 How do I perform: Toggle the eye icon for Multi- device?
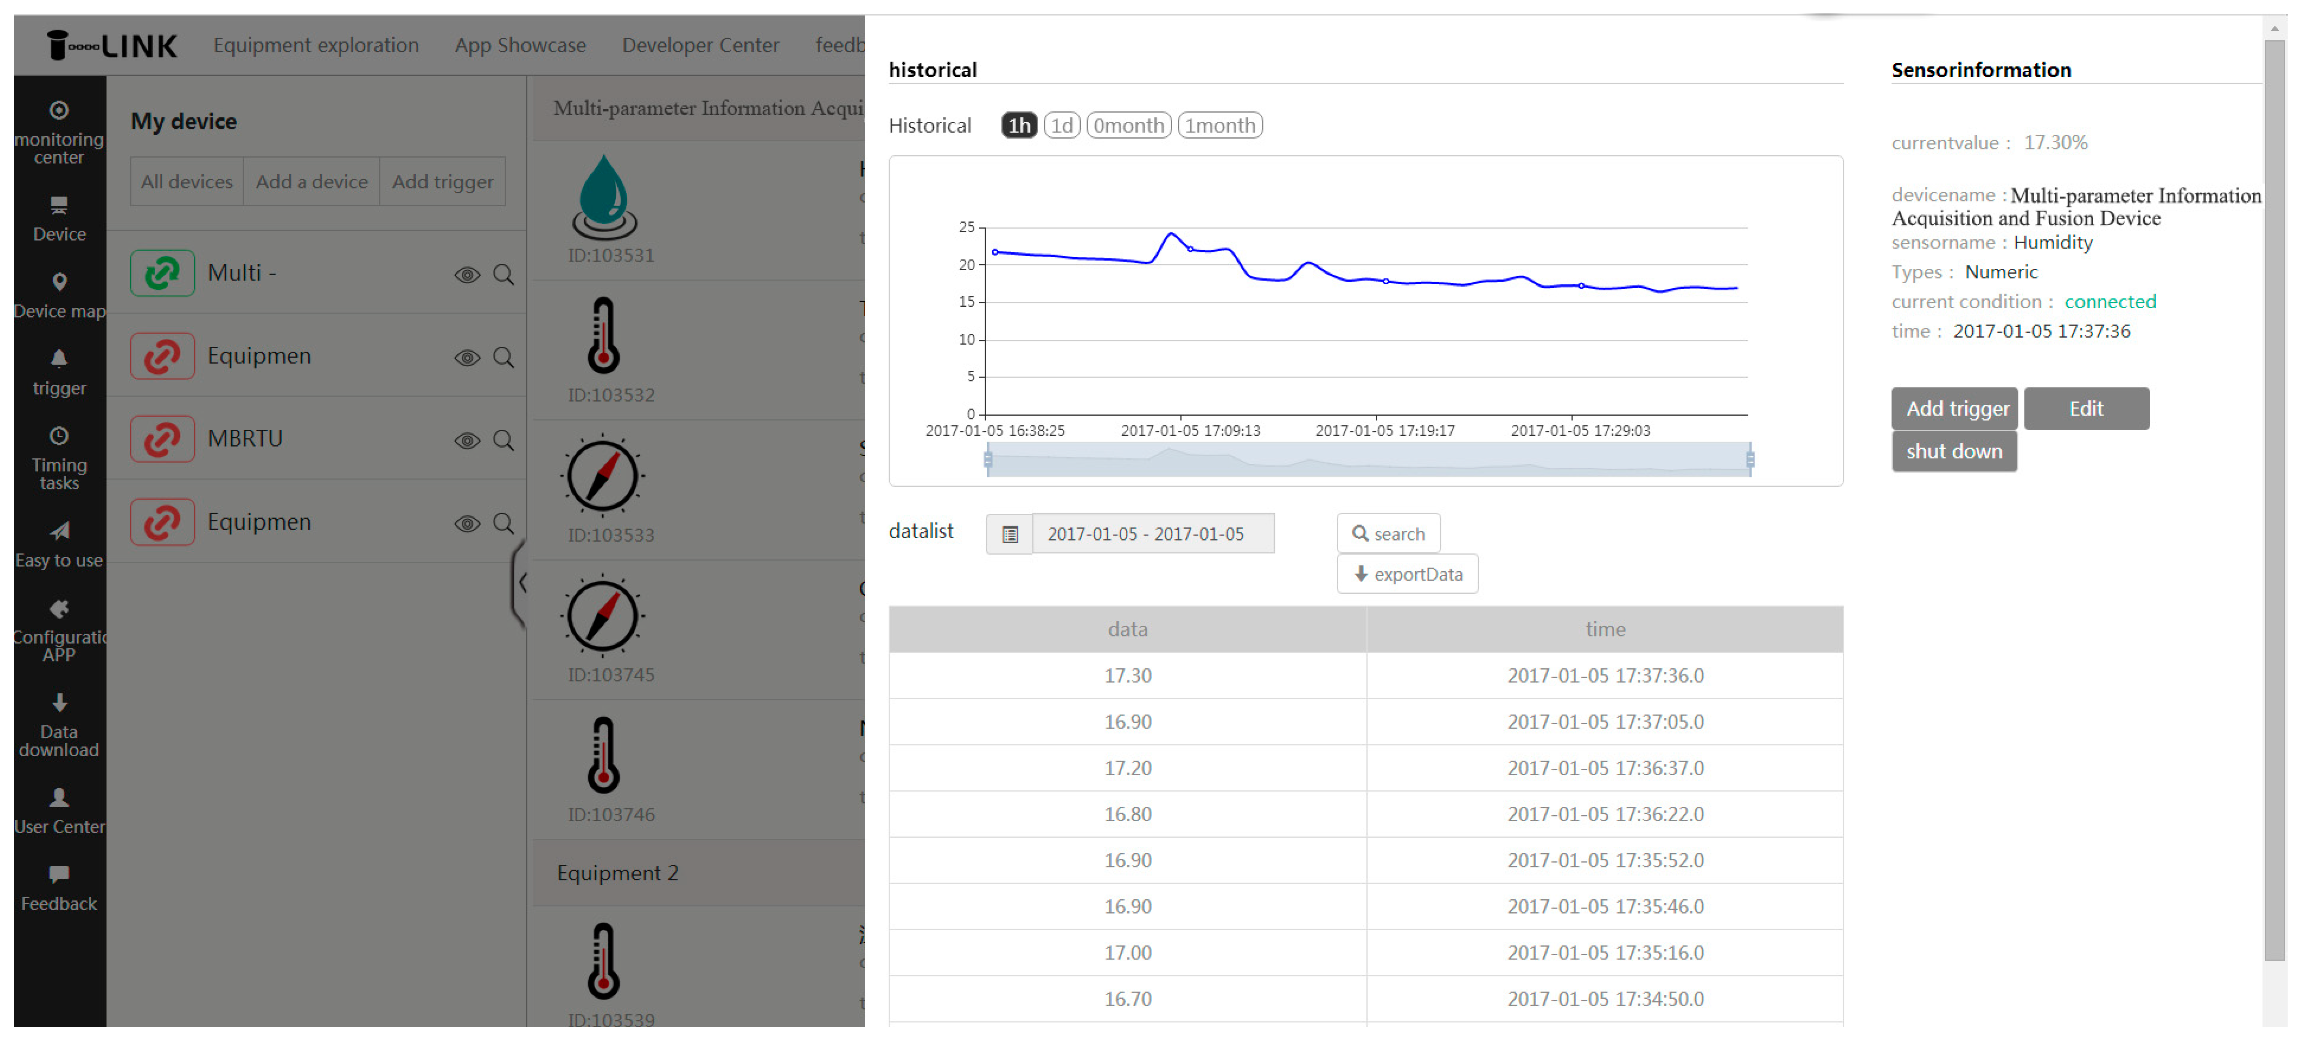tap(467, 274)
